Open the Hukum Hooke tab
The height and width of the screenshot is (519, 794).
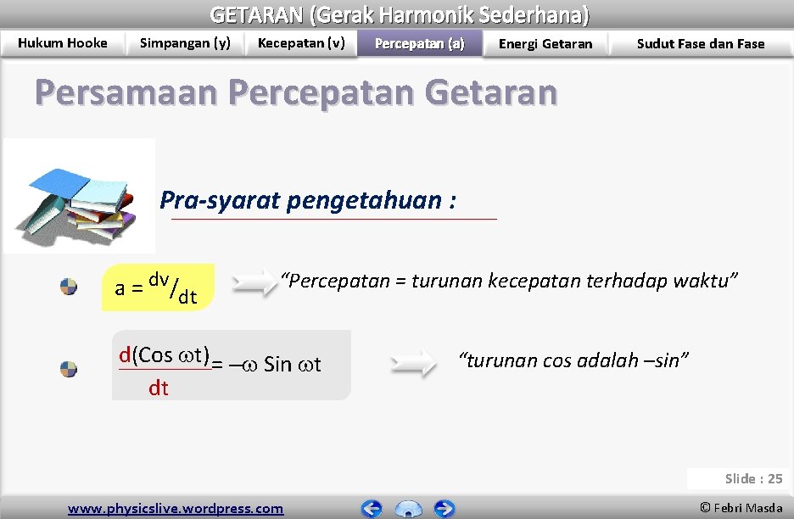coord(62,43)
